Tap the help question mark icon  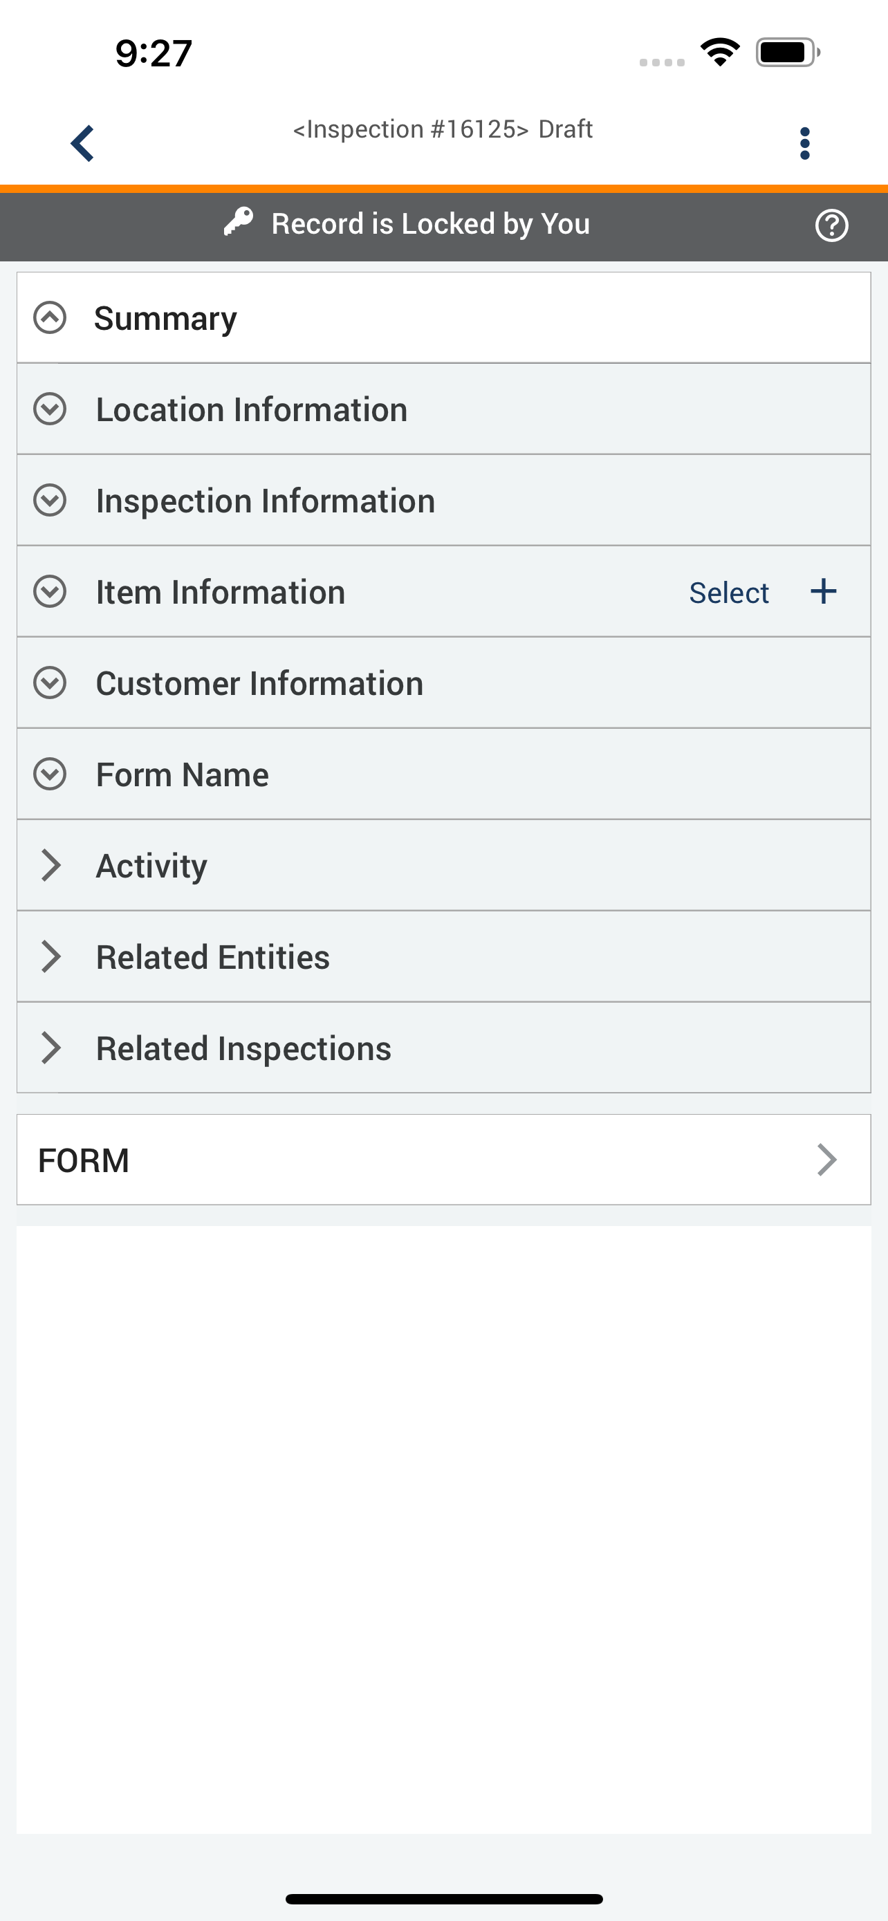(831, 225)
